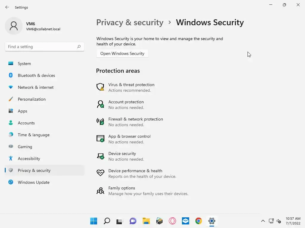The height and width of the screenshot is (228, 305).
Task: Click the App & browser control icon
Action: click(100, 139)
